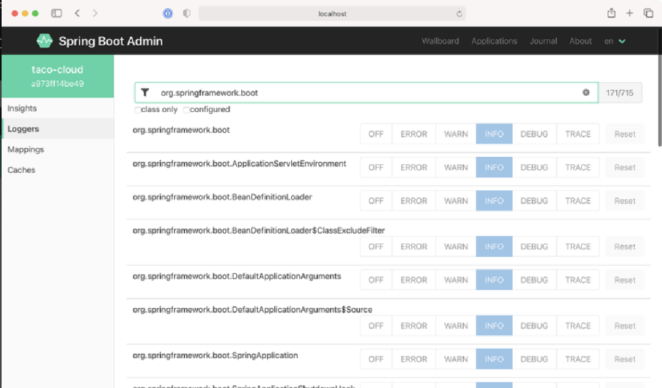This screenshot has height=388, width=662.
Task: Set ApplicationServletEnvironment logger to DEBUG
Action: click(534, 167)
